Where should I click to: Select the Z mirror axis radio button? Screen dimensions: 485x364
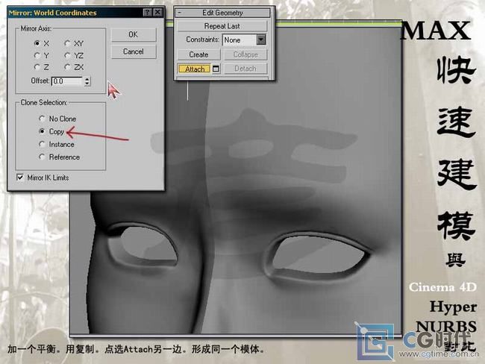37,67
